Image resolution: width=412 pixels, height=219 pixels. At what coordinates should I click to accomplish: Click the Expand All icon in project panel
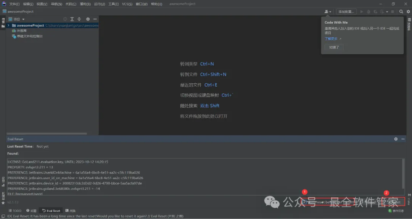[72, 19]
